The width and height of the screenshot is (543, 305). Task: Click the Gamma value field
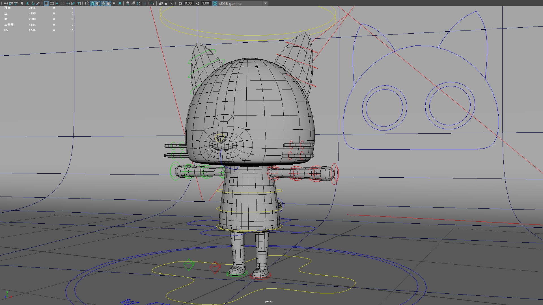206,3
